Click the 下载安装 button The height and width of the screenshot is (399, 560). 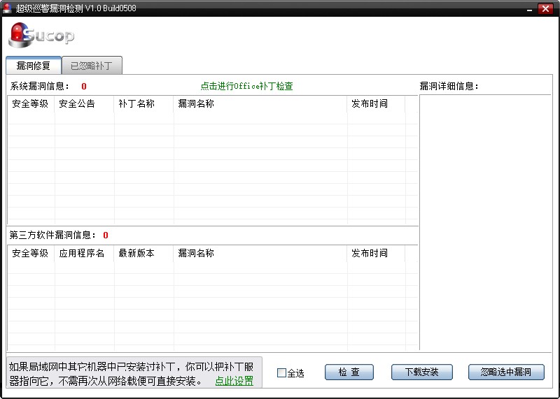[421, 372]
